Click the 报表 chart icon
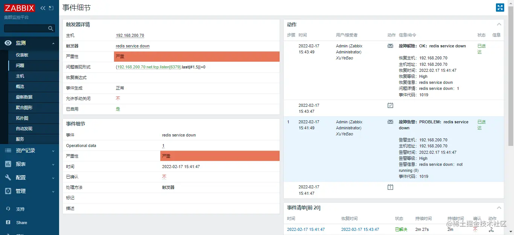514x235 pixels. (x=8, y=164)
